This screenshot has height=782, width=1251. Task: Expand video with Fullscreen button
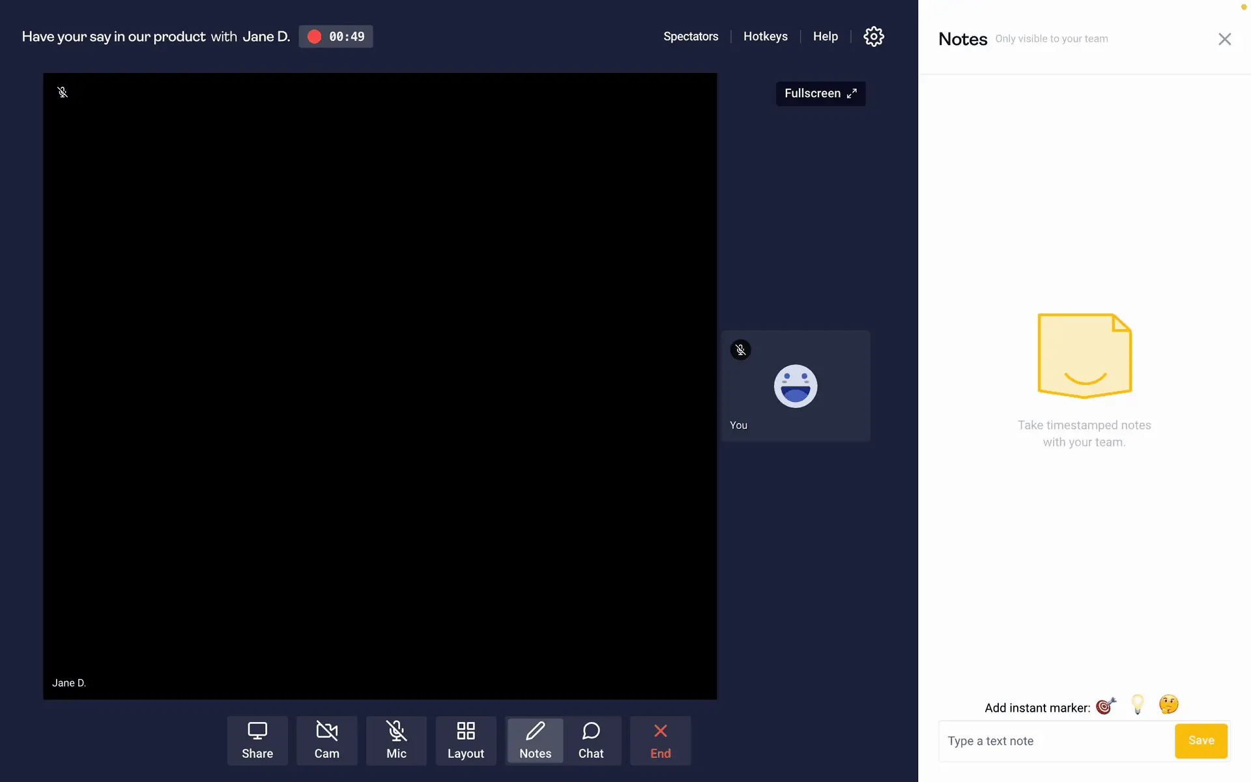(x=820, y=94)
